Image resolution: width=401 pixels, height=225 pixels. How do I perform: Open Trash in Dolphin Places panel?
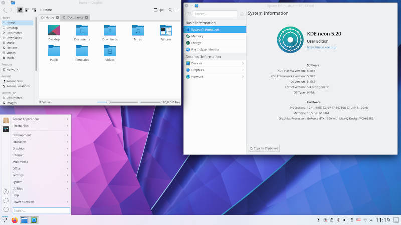point(17,58)
